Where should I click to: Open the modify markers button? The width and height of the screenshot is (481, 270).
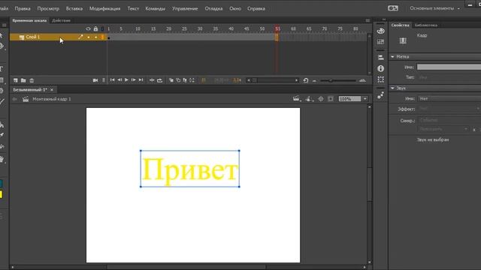(192, 80)
